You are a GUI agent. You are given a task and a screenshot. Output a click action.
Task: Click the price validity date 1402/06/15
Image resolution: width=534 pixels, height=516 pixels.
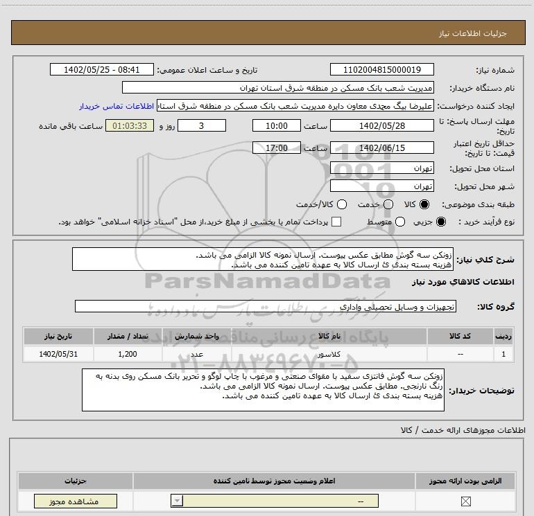381,148
